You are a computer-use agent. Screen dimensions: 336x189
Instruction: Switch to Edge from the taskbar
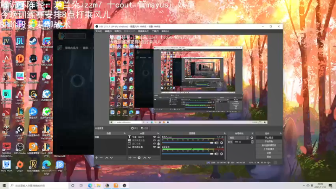click(90, 185)
